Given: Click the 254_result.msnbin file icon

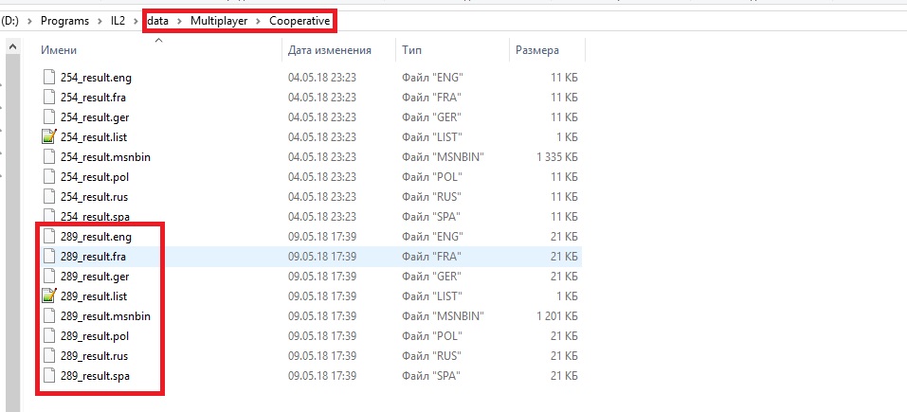Looking at the screenshot, I should 49,156.
